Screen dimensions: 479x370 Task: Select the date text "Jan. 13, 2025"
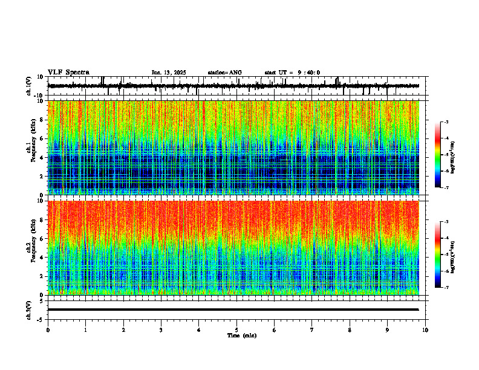[169, 73]
